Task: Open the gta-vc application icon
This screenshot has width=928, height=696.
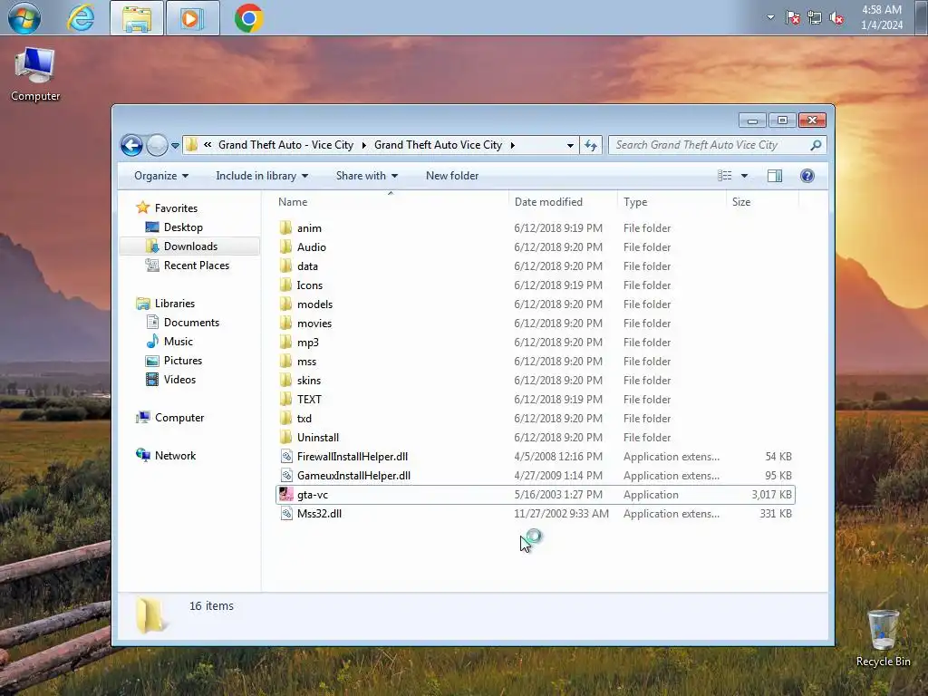Action: 285,494
